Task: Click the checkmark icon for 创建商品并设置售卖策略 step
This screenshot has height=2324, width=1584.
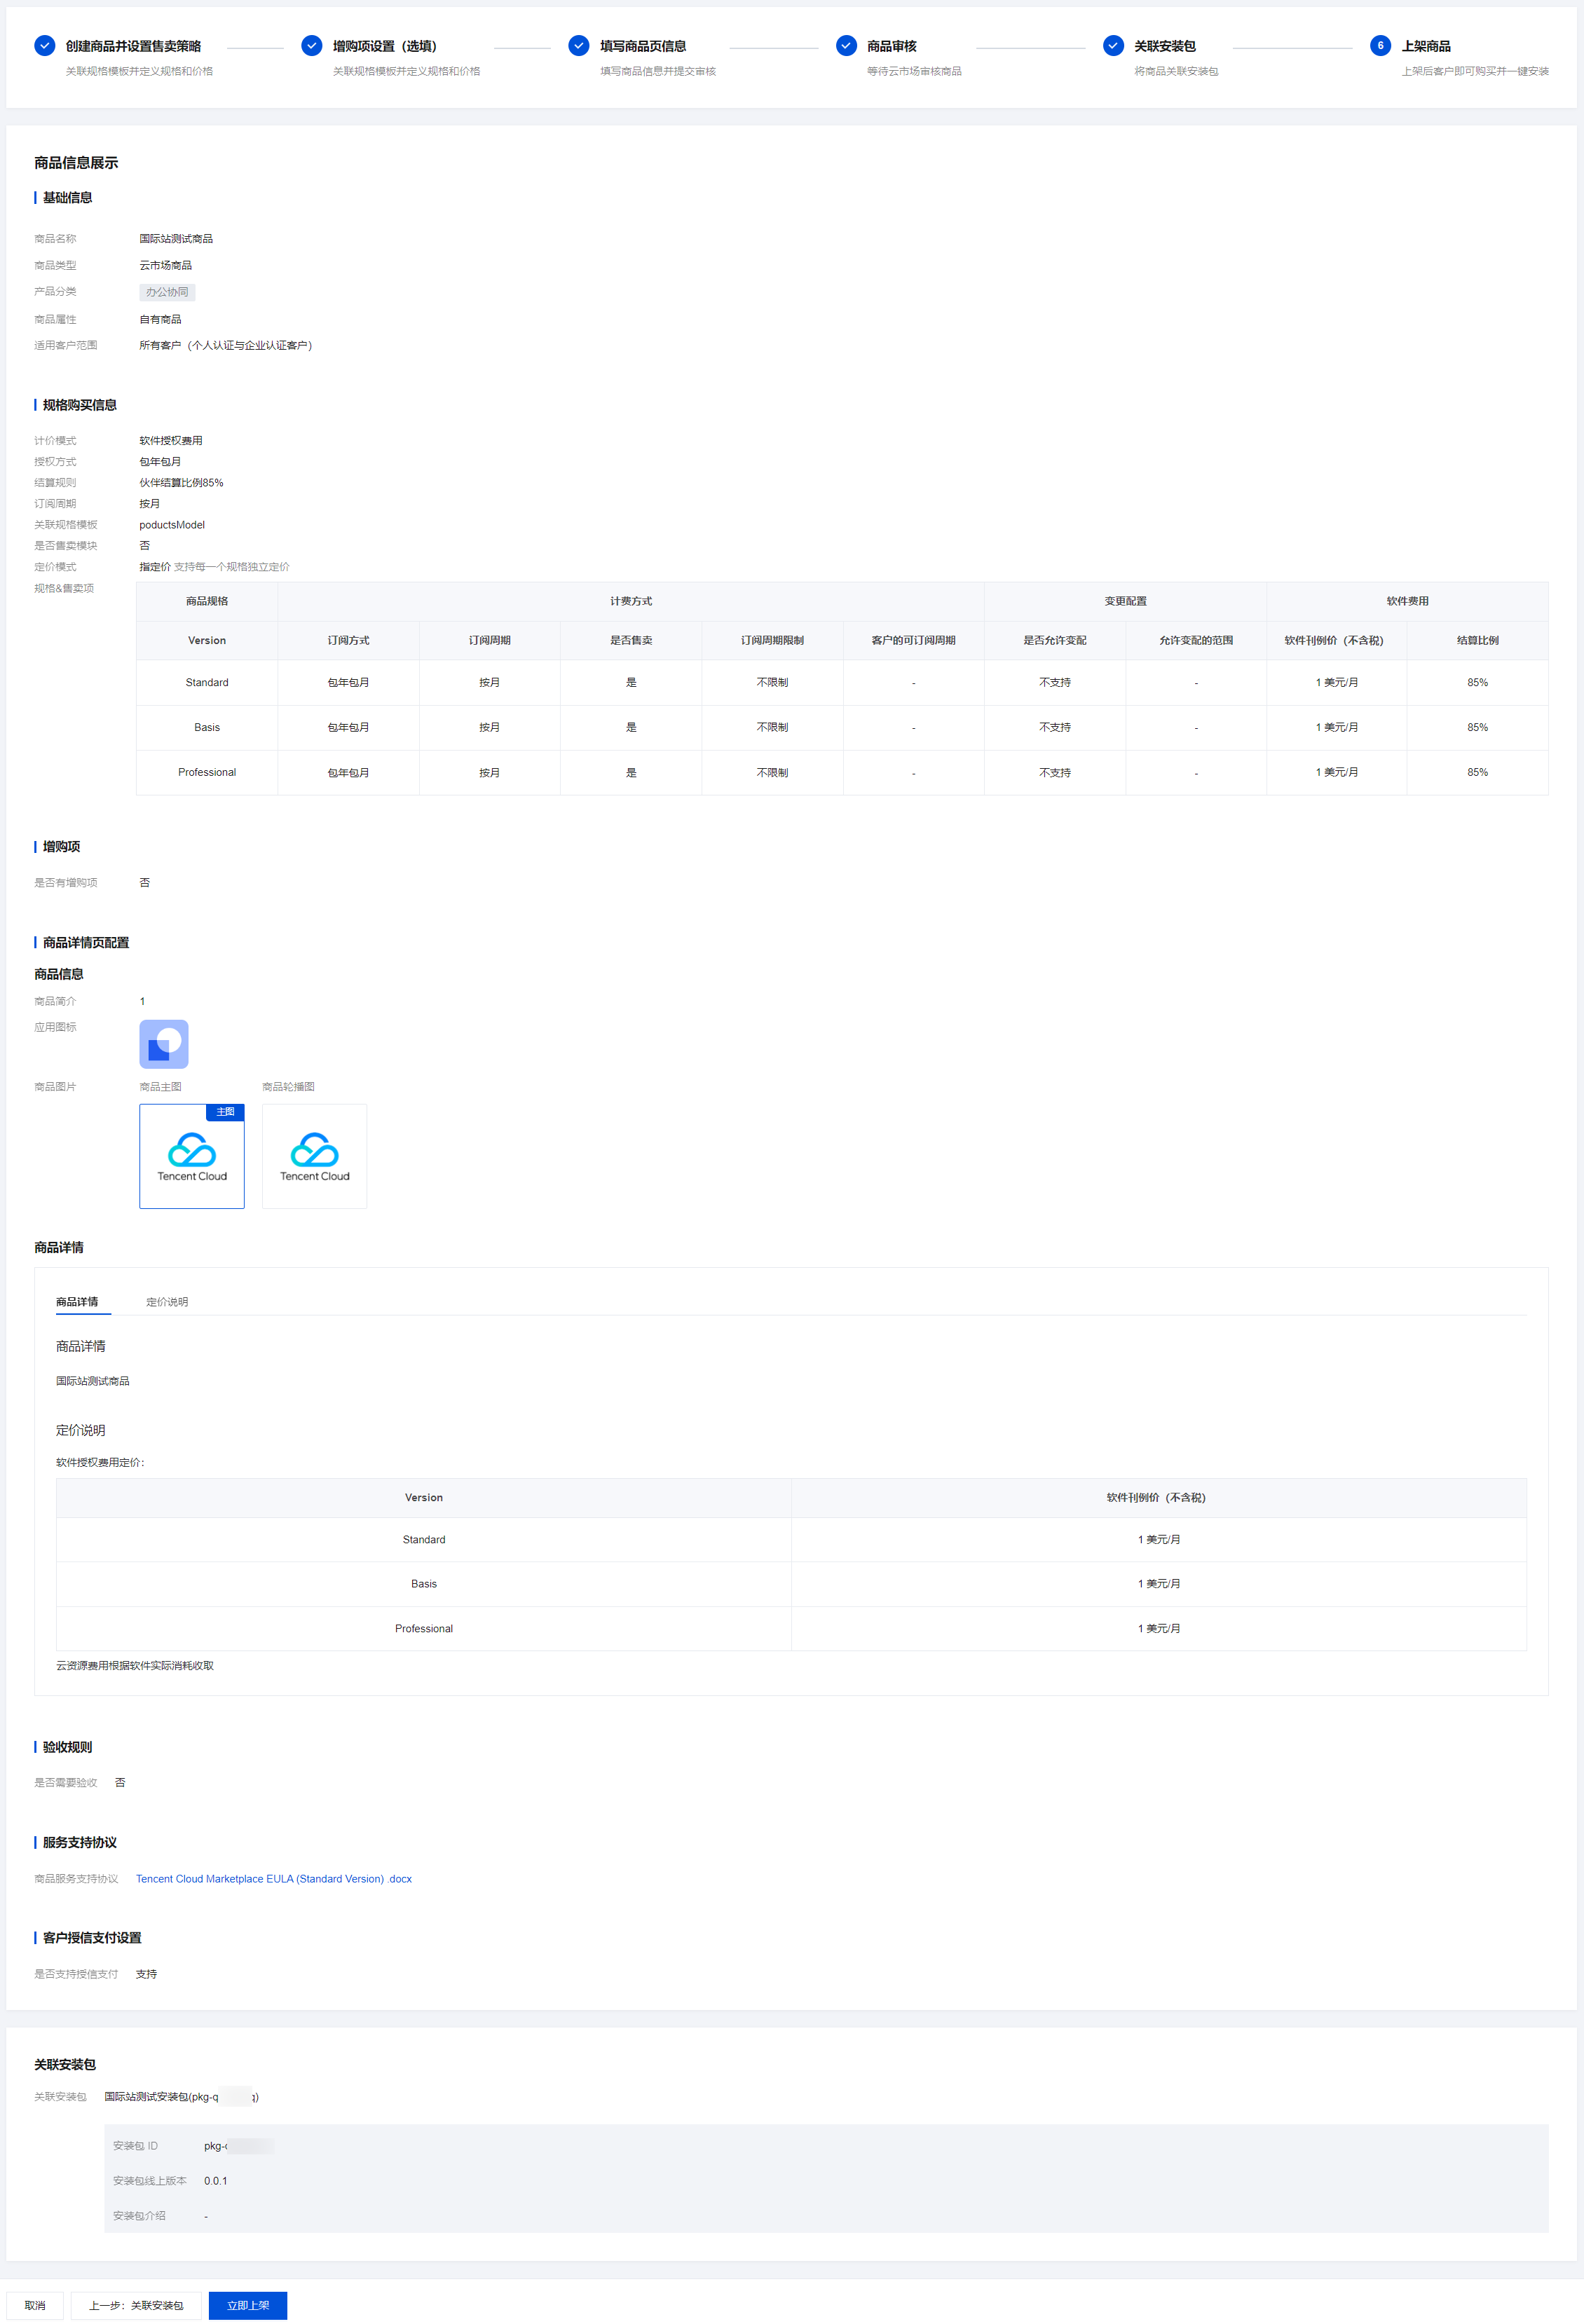Action: point(44,46)
